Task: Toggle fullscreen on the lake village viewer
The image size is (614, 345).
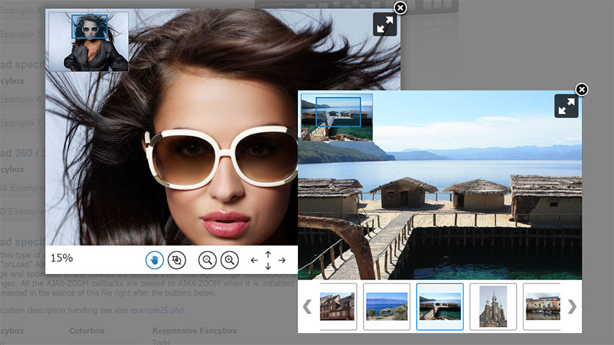Action: [566, 106]
